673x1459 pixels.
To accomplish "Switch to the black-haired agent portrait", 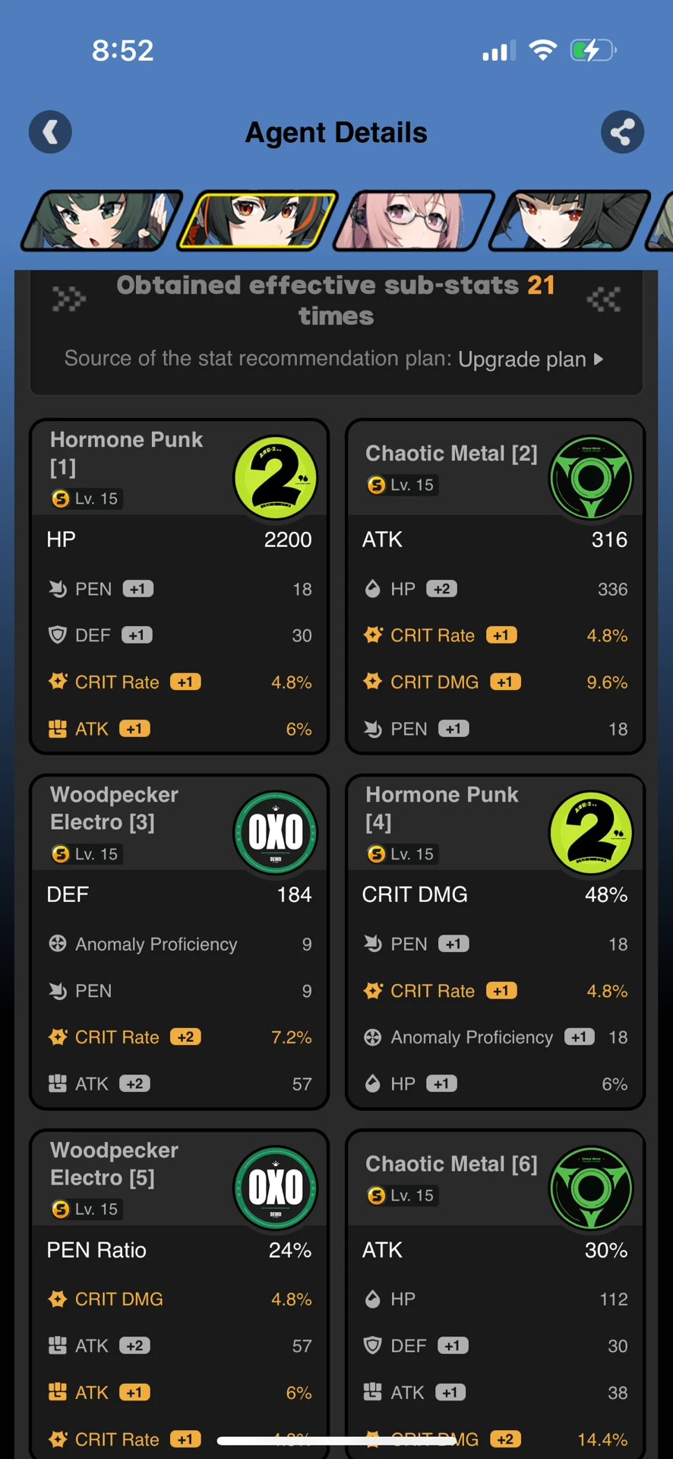I will (570, 220).
